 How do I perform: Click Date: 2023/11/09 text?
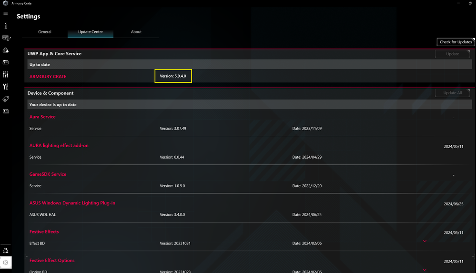tap(307, 129)
